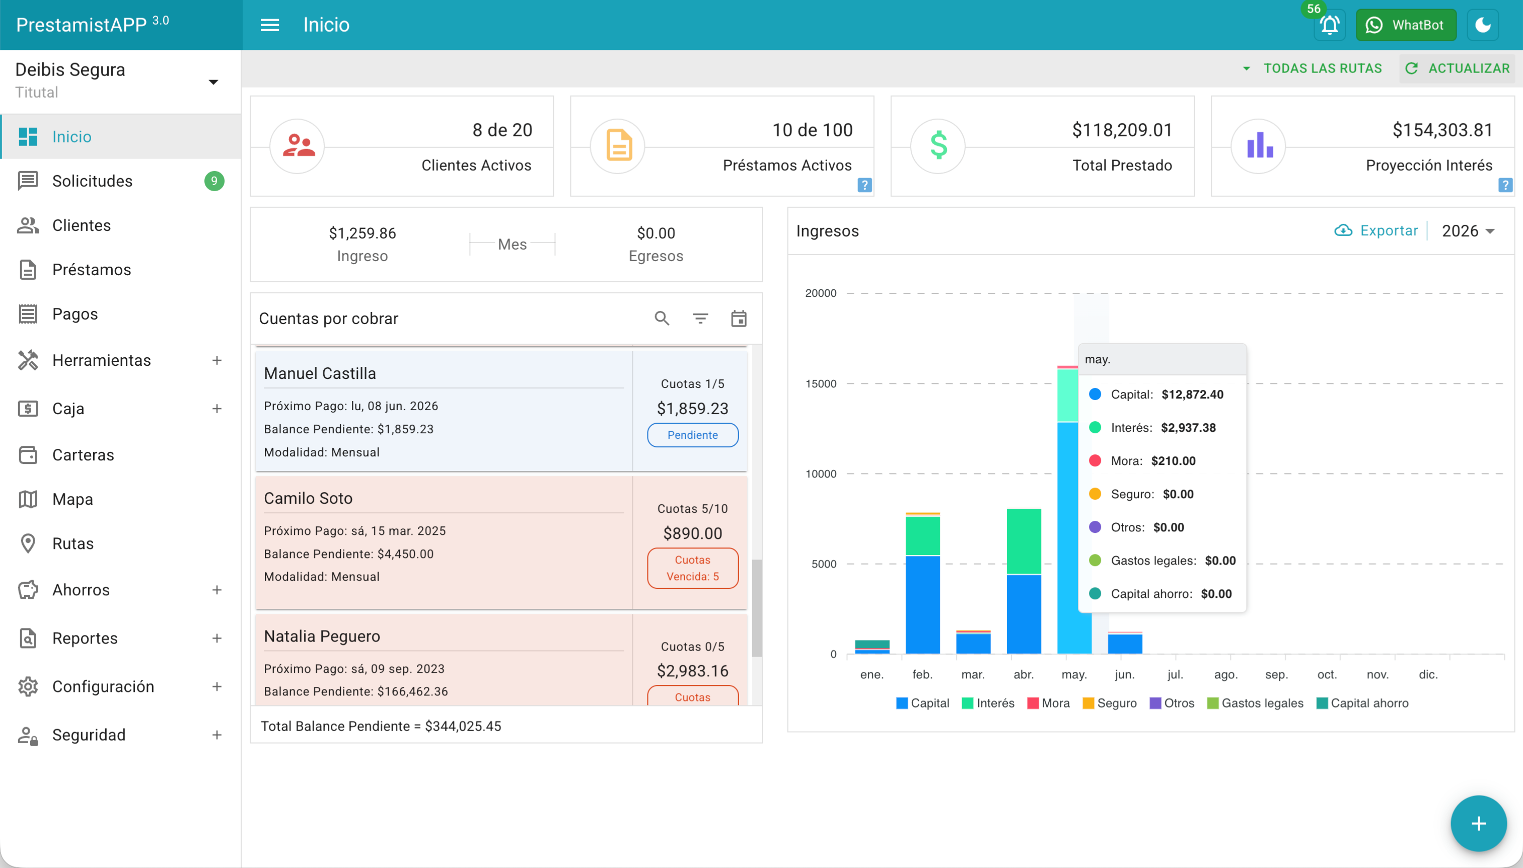Open Préstamos menu item
The image size is (1523, 868).
coord(120,270)
